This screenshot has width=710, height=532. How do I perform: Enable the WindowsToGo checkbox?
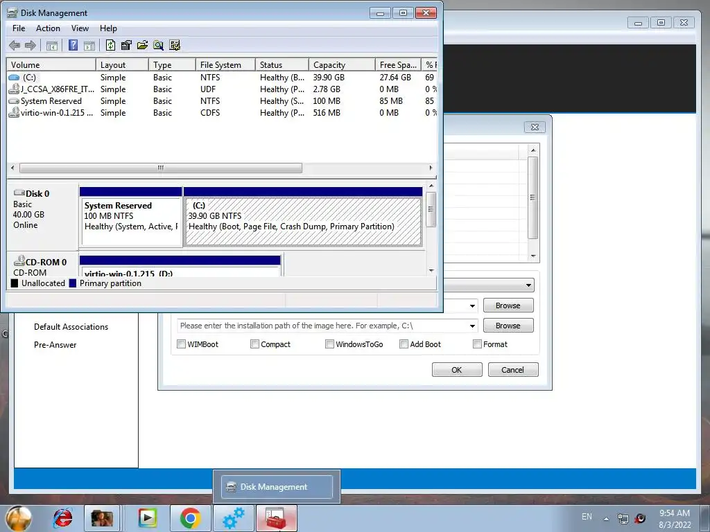click(x=329, y=344)
